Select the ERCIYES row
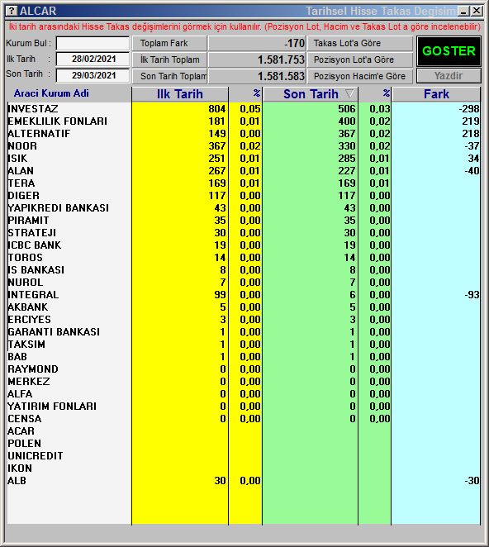This screenshot has width=489, height=547. click(x=244, y=320)
